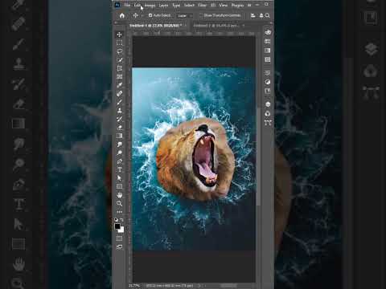The image size is (386, 289).
Task: Select the Crop tool
Action: pyautogui.click(x=120, y=68)
